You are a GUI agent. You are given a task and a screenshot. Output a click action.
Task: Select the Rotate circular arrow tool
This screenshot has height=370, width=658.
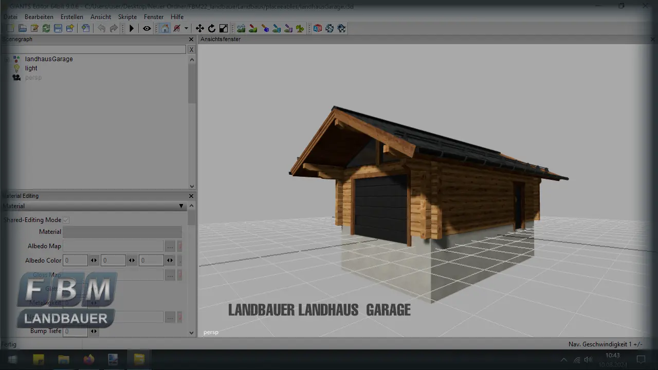pyautogui.click(x=211, y=28)
